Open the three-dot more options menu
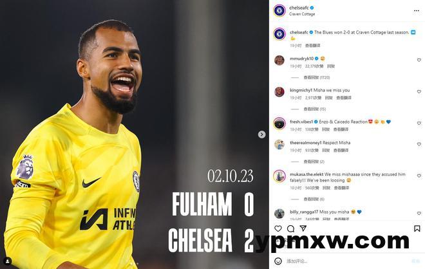The height and width of the screenshot is (269, 425). point(417,11)
